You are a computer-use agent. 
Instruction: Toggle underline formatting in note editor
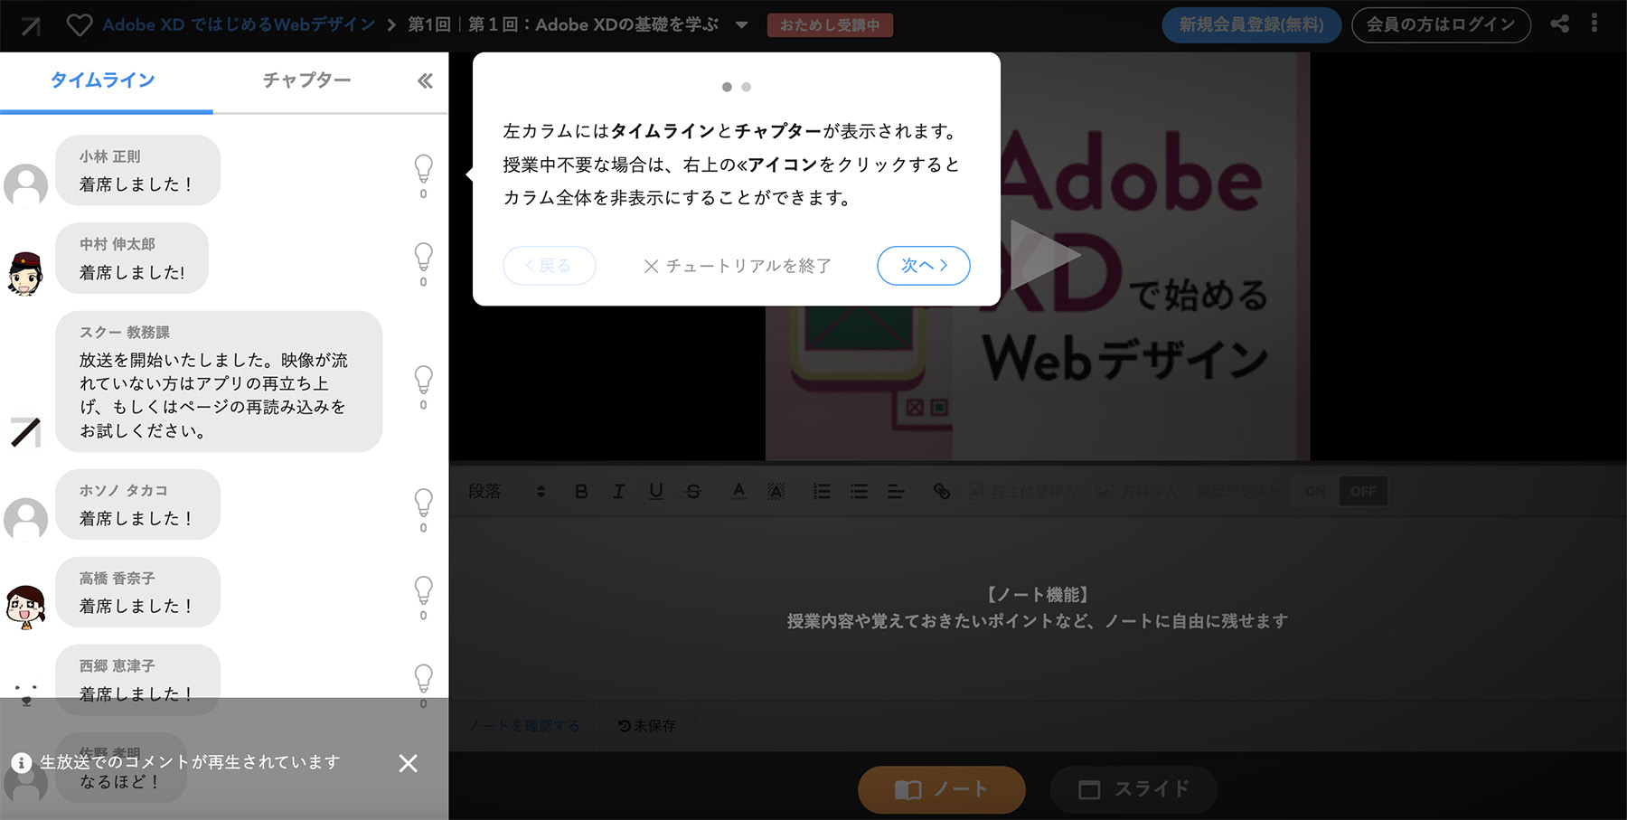656,491
